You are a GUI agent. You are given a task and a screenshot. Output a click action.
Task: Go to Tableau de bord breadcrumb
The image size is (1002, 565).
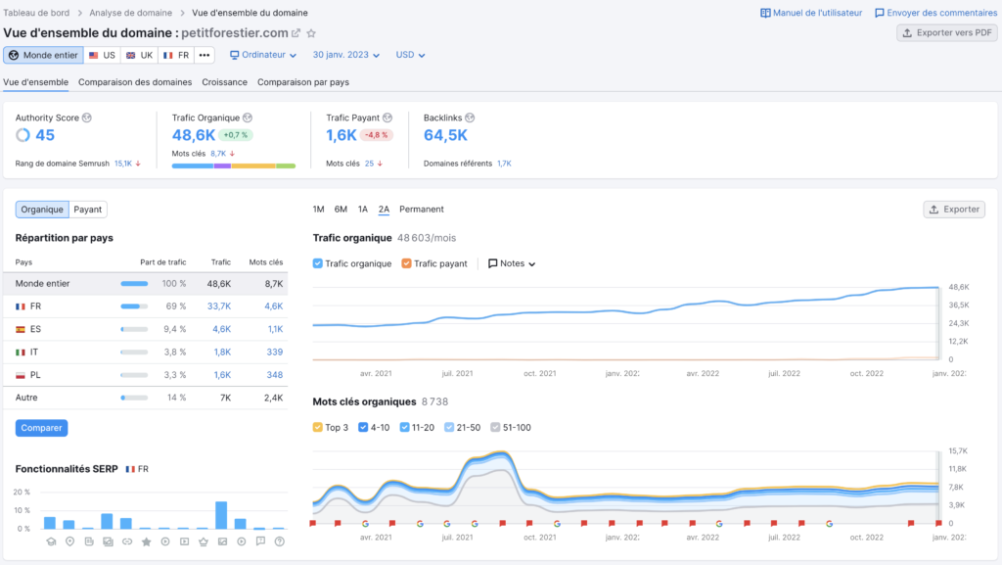pos(36,13)
